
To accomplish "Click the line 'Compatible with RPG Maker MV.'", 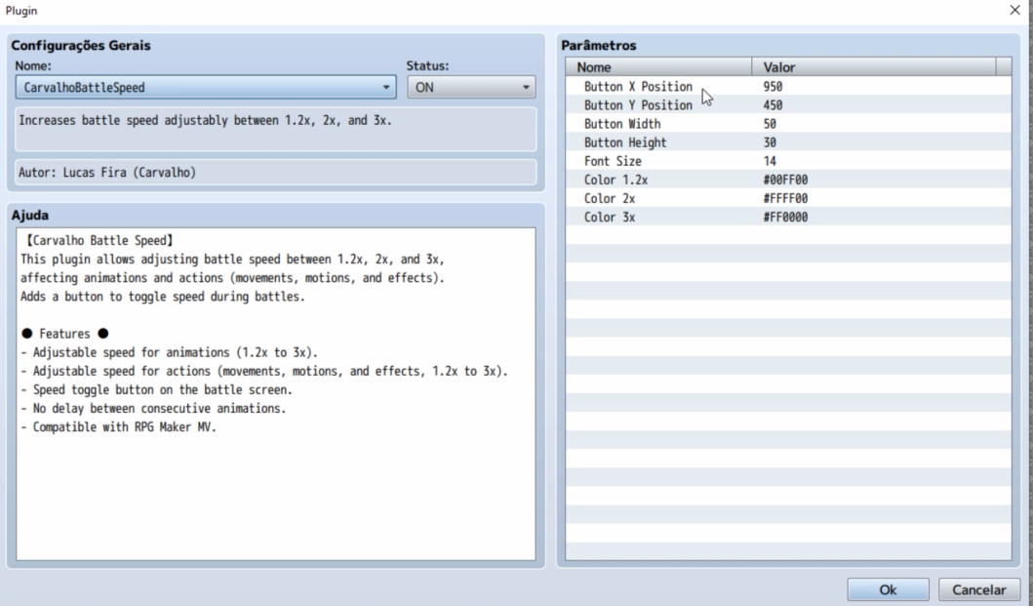I will point(119,427).
